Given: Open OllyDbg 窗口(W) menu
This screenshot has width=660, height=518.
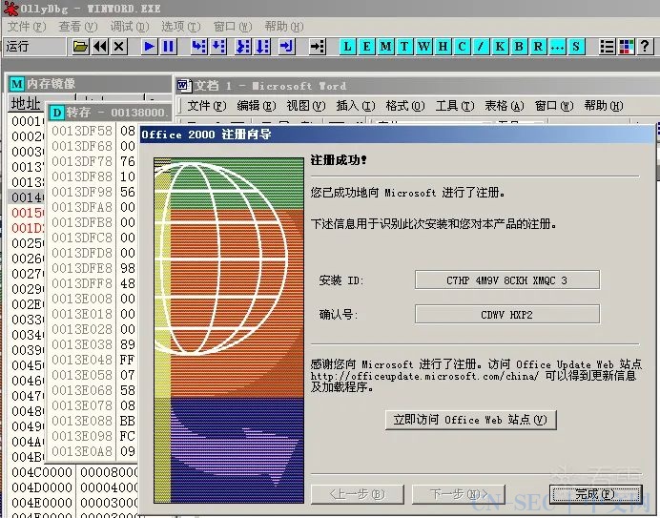Looking at the screenshot, I should pos(233,27).
